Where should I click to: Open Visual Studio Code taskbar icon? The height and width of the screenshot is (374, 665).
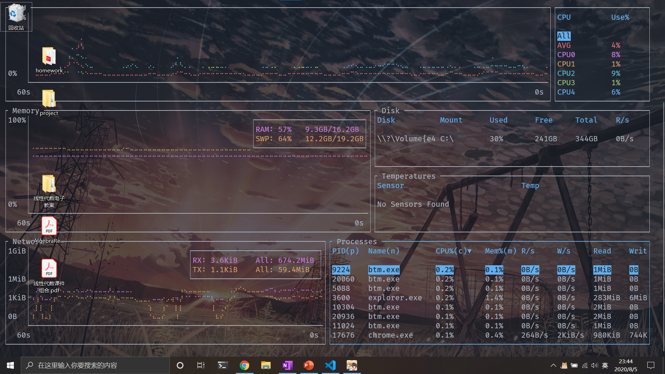tap(330, 365)
